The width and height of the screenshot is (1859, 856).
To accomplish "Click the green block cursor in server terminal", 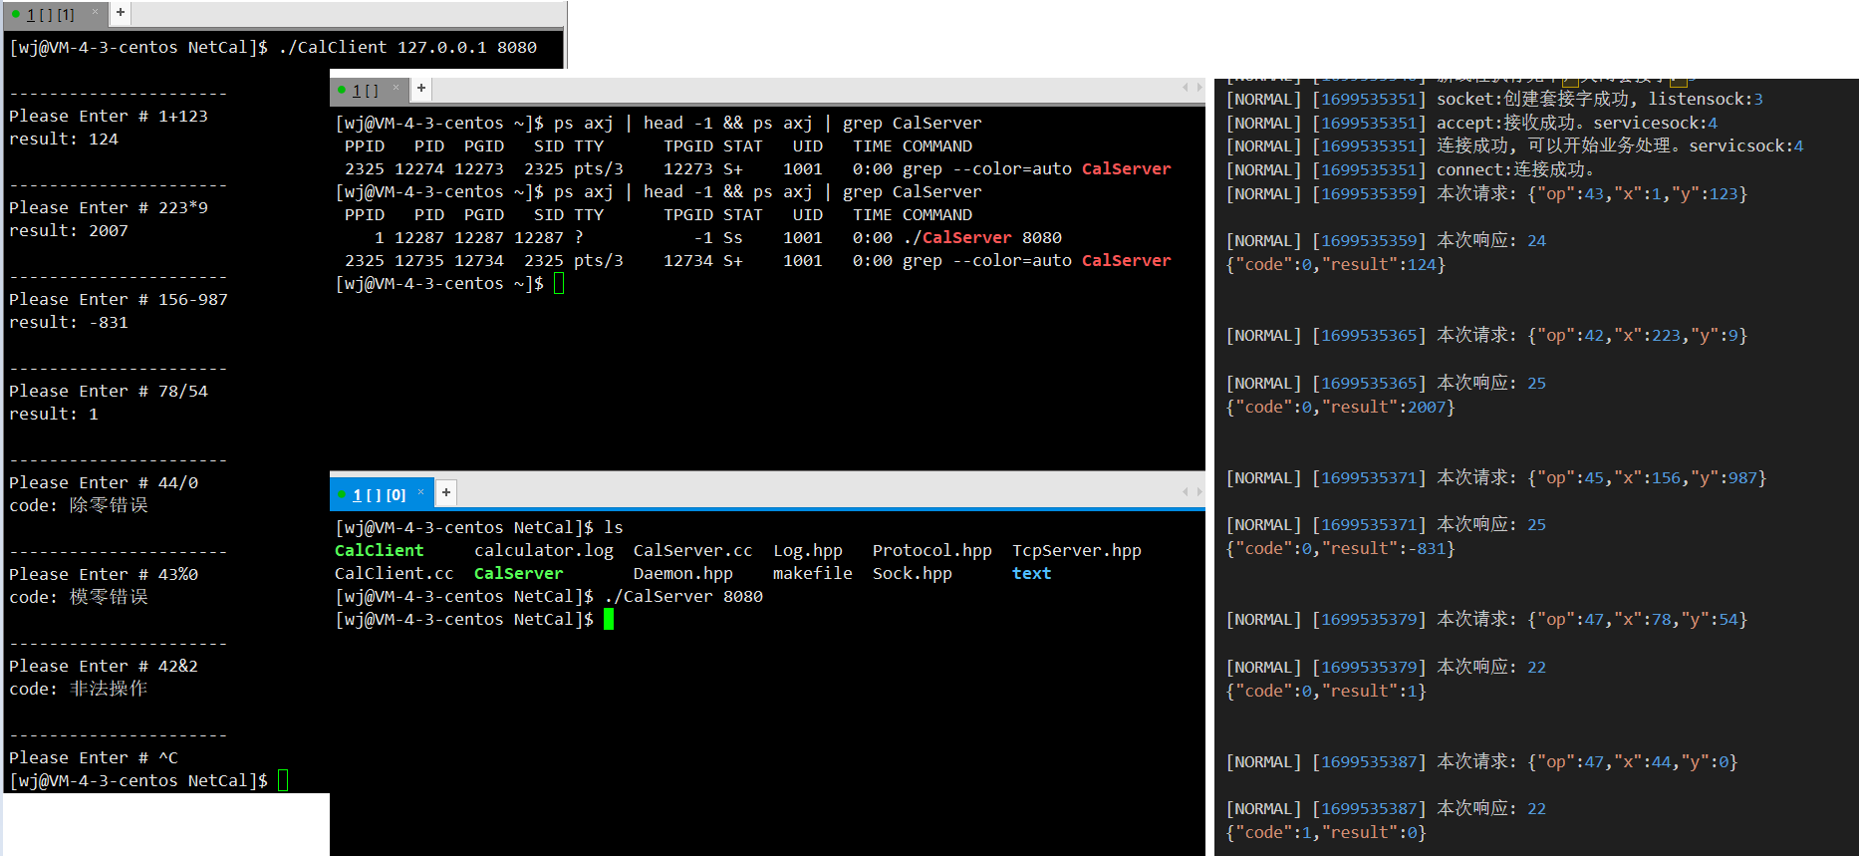I will [609, 620].
